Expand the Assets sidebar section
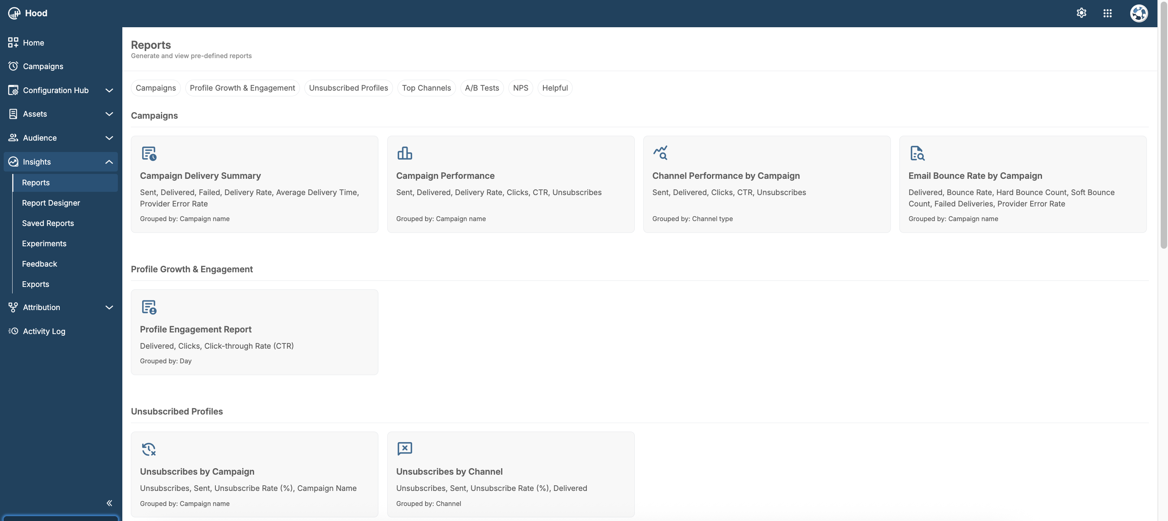Viewport: 1168px width, 521px height. tap(109, 114)
